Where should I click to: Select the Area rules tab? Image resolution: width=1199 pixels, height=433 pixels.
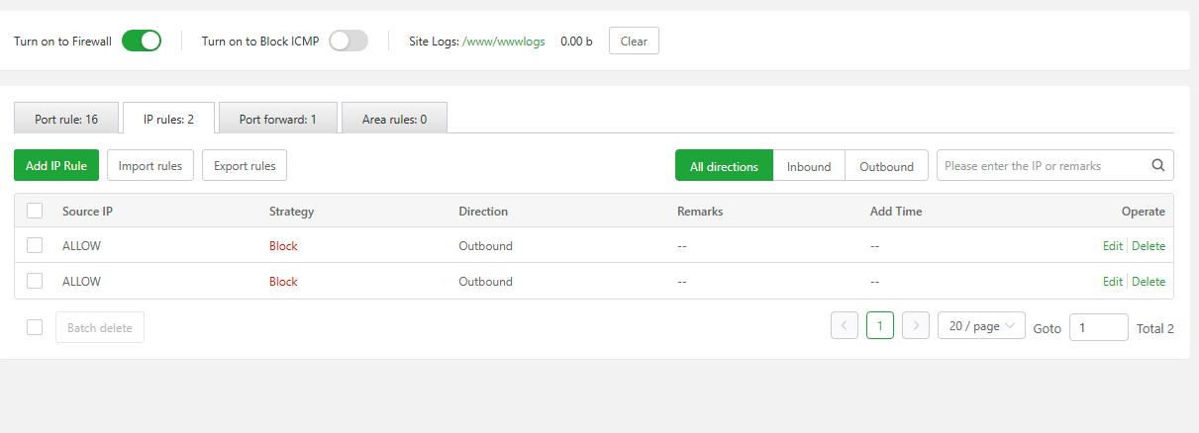394,119
